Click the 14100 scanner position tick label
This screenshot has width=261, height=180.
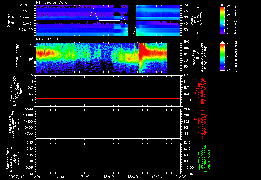pyautogui.click(x=28, y=121)
